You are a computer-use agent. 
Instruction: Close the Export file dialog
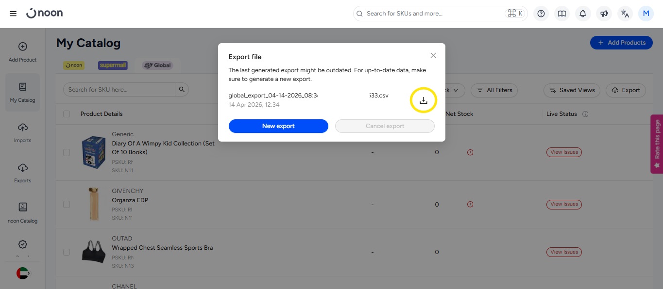tap(433, 56)
